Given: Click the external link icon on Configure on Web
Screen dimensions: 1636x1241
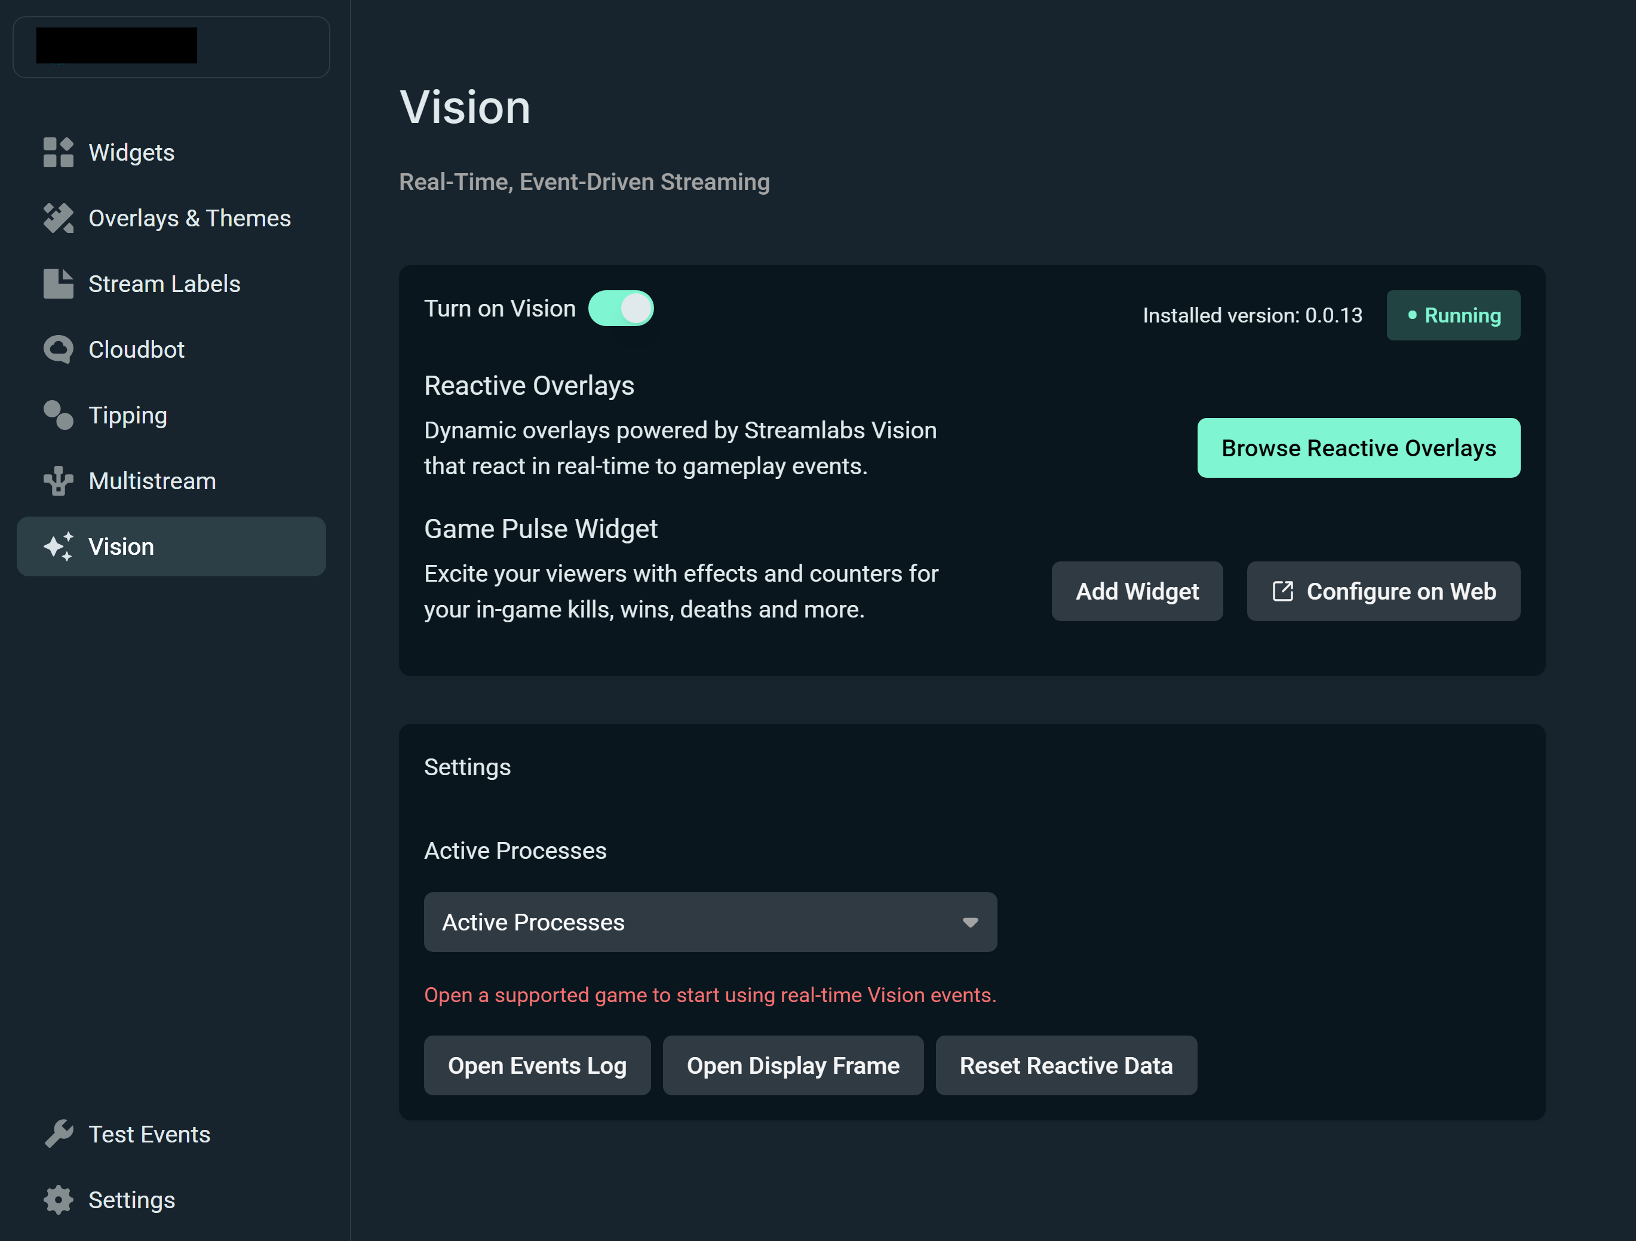Looking at the screenshot, I should pos(1282,591).
